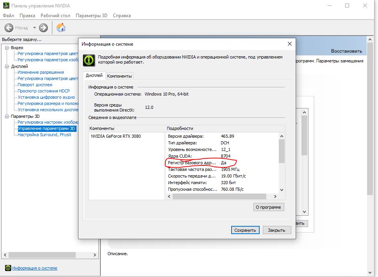Click the Сохранить button
378x277 pixels.
[245, 230]
